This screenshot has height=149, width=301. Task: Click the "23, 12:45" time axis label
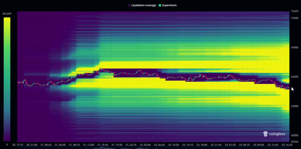[273, 145]
